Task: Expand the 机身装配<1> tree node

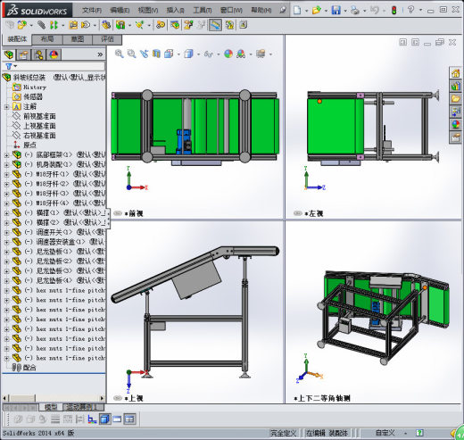Action: [x=6, y=164]
